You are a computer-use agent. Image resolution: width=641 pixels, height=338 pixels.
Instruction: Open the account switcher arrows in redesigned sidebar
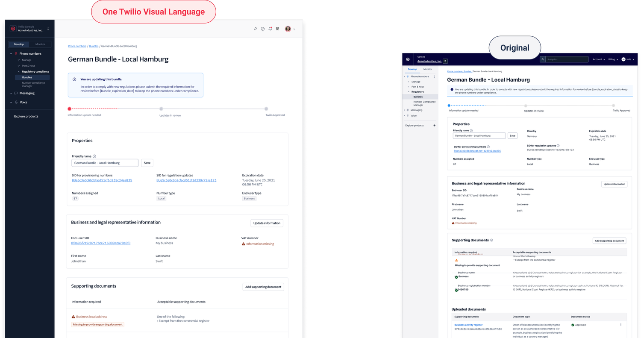coord(48,29)
